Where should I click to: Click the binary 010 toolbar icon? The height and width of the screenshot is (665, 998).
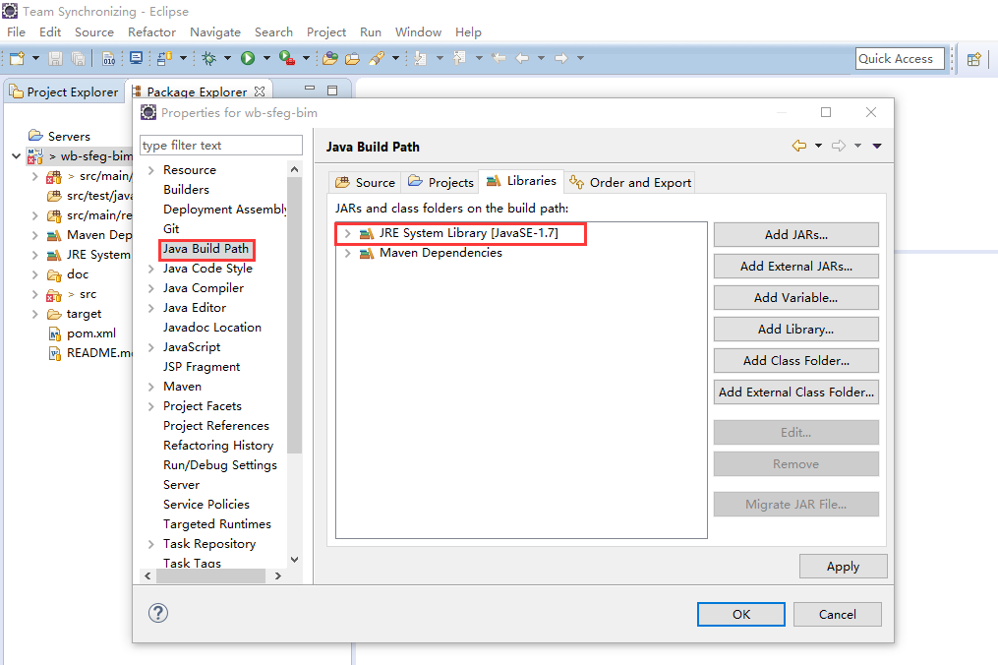point(109,59)
